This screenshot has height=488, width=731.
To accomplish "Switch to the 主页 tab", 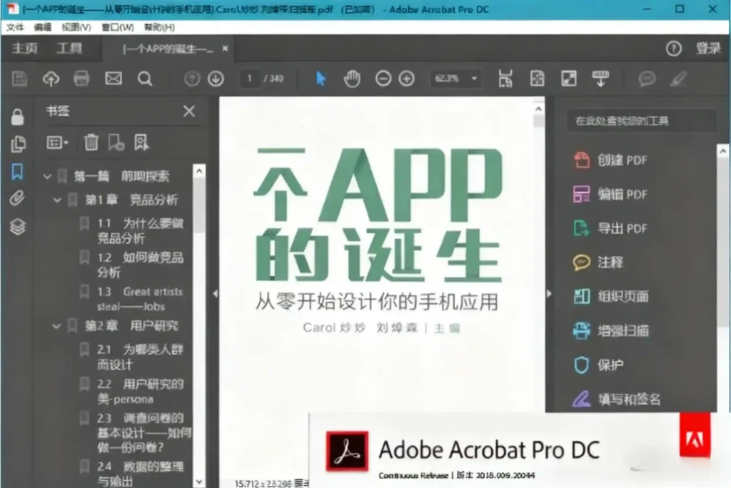I will point(24,49).
